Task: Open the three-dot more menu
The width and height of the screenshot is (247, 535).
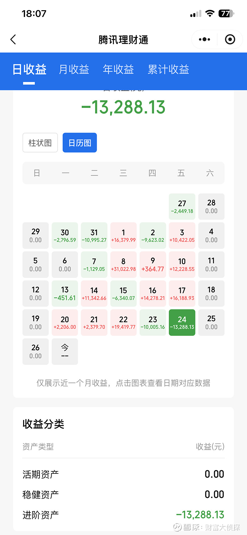Action: (x=204, y=40)
